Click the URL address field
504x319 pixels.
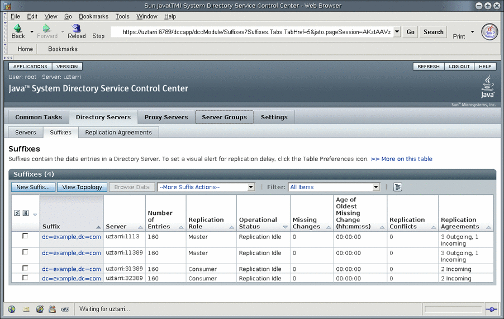tap(253, 32)
